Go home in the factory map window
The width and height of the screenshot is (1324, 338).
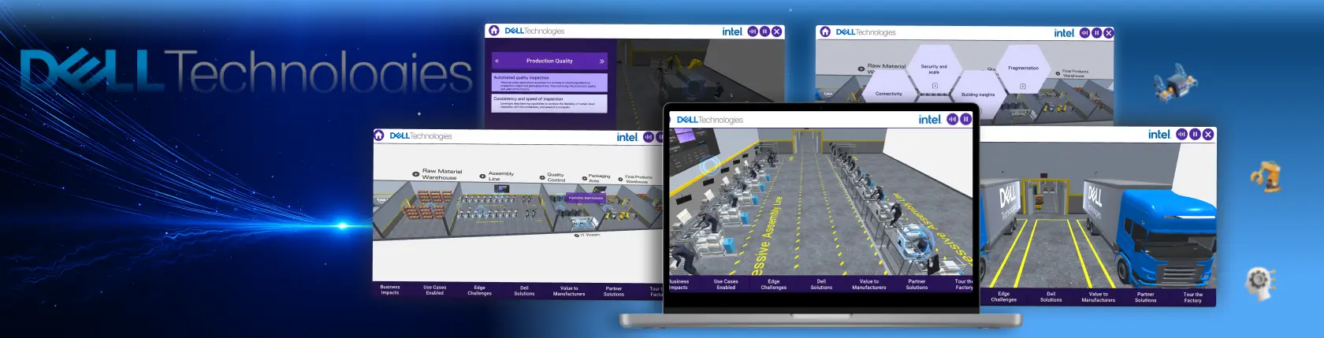378,136
